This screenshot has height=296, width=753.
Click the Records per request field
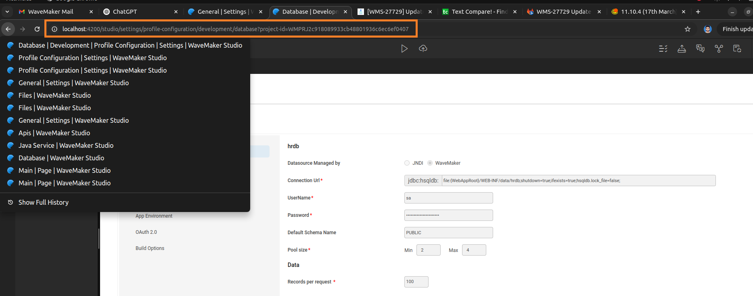tap(416, 282)
